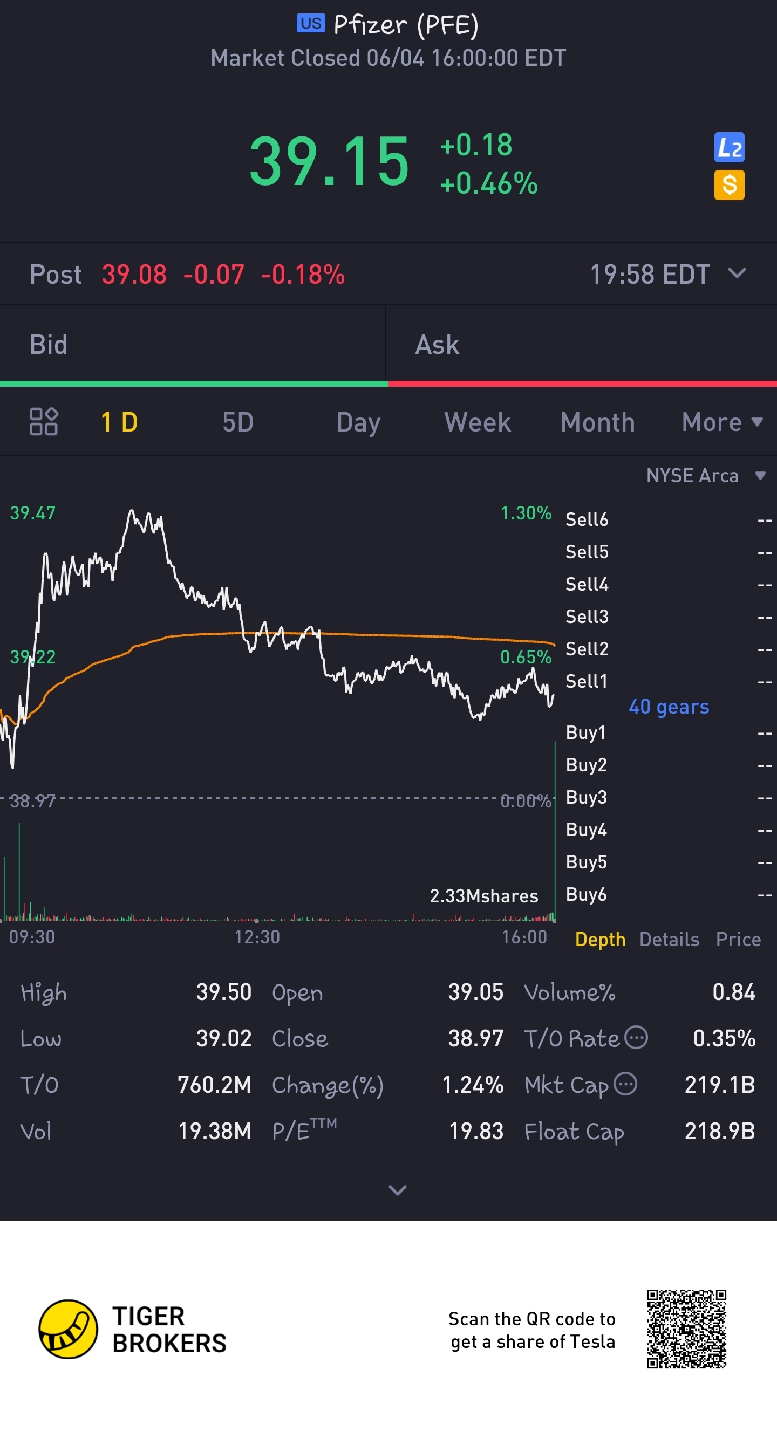Switch chart to 5D period
Screen dimensions: 777x1438
click(x=238, y=422)
